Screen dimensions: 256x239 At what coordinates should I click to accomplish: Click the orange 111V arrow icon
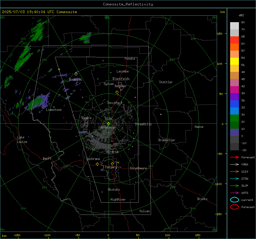[x=234, y=171]
